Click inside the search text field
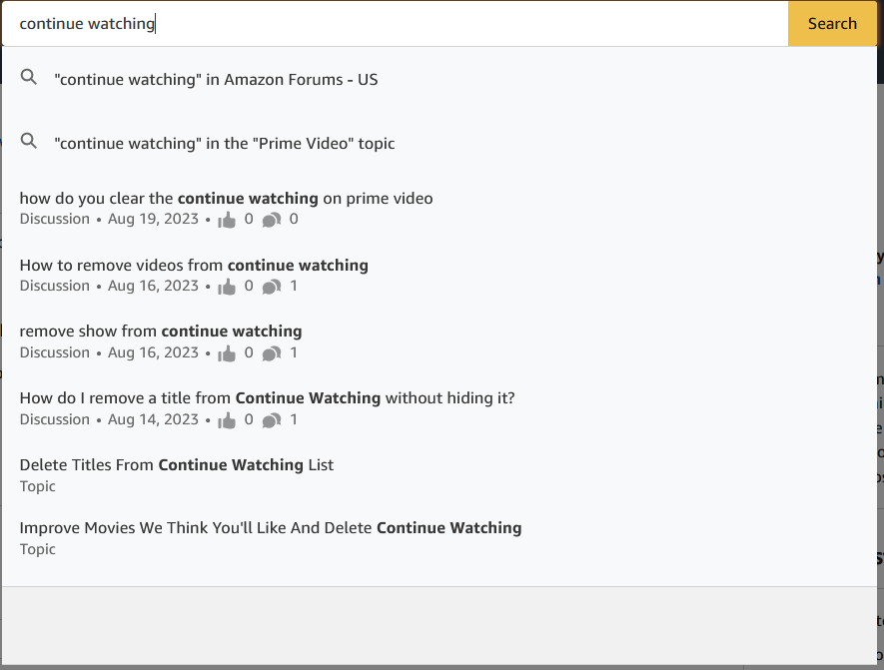884x670 pixels. [x=400, y=24]
